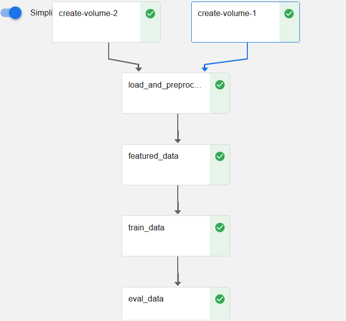This screenshot has width=346, height=321.
Task: Click create-volume-2 green success checkmark icon
Action: (150, 14)
